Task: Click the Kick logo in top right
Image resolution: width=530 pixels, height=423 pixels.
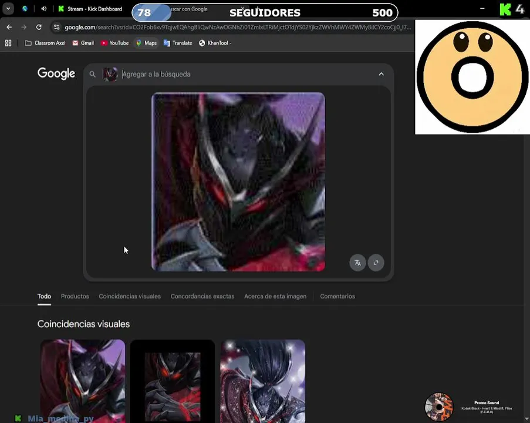Action: click(x=505, y=9)
